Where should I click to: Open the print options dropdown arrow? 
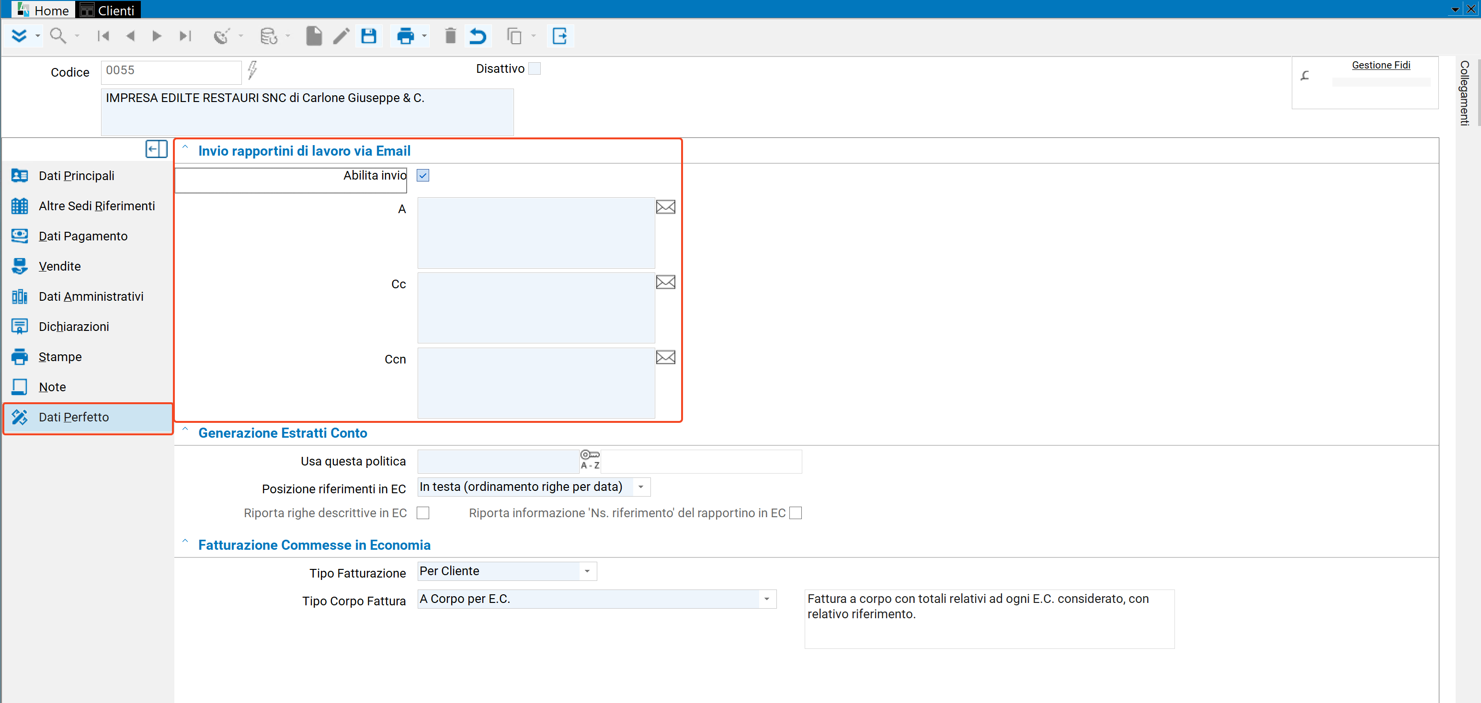coord(424,36)
